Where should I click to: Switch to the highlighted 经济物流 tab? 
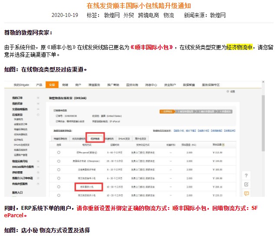coord(95,139)
